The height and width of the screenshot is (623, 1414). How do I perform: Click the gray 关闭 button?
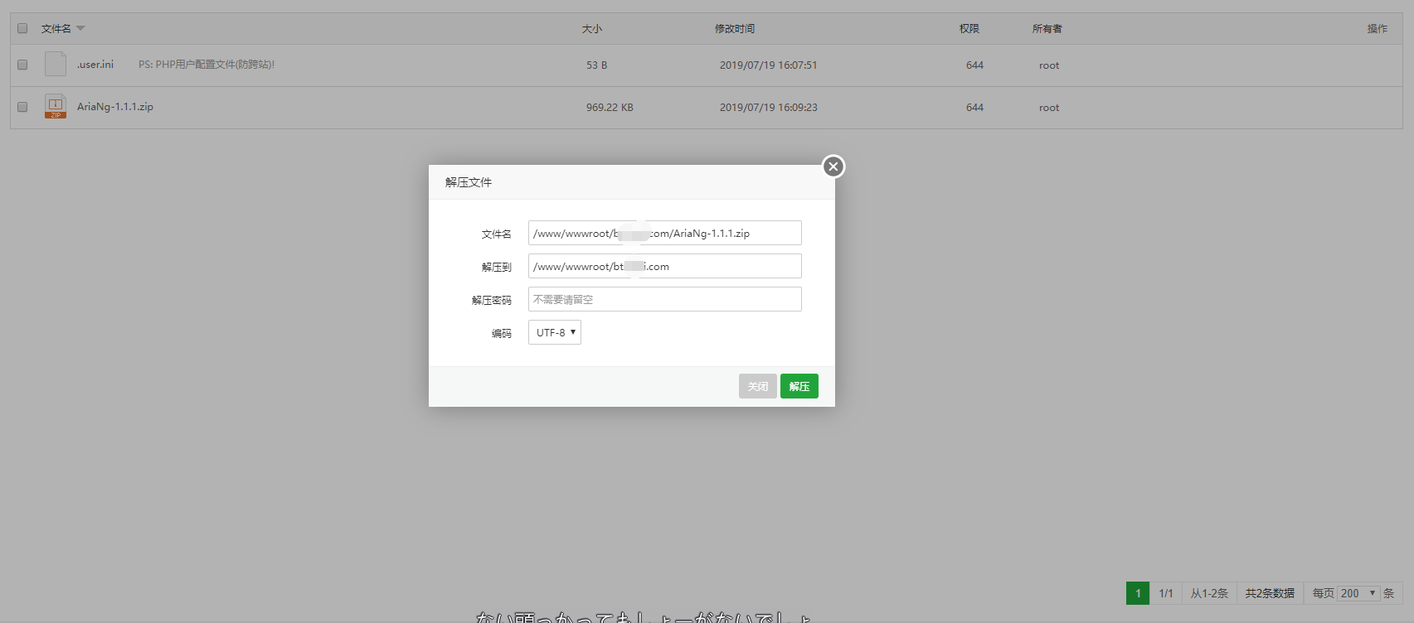click(x=758, y=386)
